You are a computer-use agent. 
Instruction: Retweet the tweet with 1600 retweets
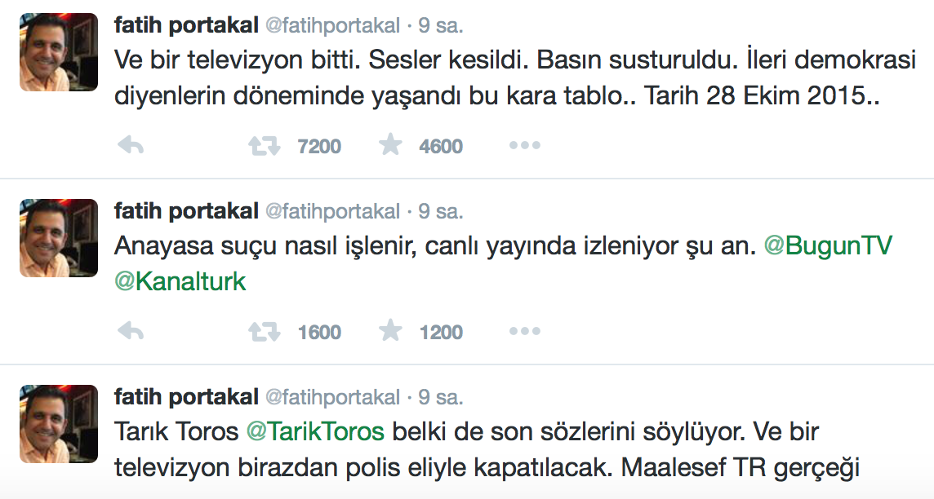(x=263, y=332)
